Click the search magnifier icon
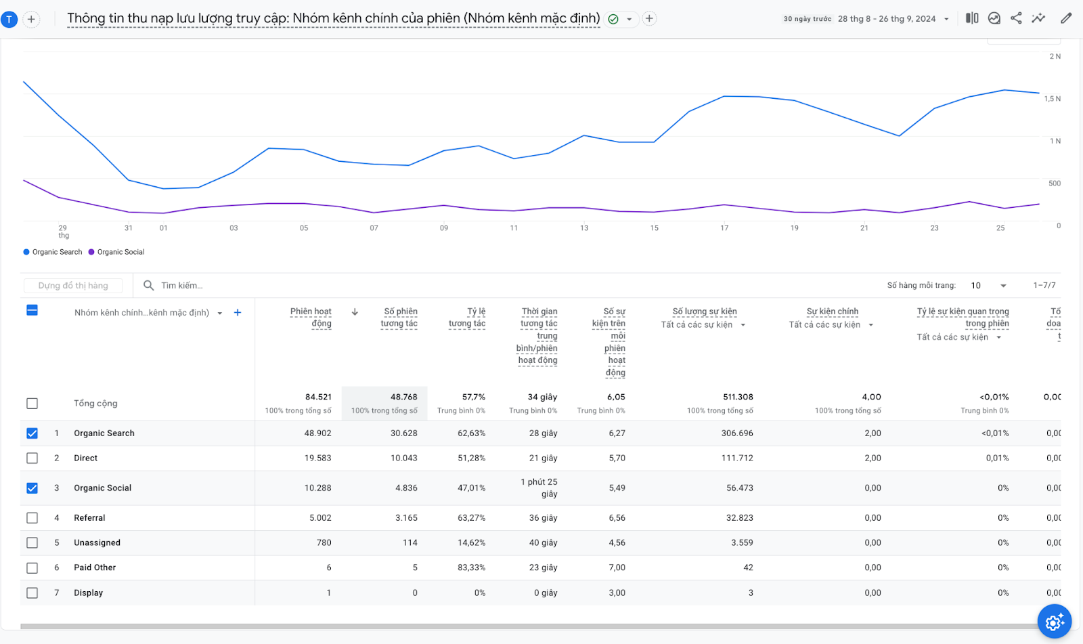This screenshot has height=644, width=1083. click(x=149, y=286)
